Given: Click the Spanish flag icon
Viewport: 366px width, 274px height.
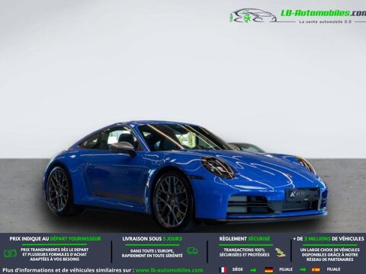Looking at the screenshot, I should (x=316, y=269).
